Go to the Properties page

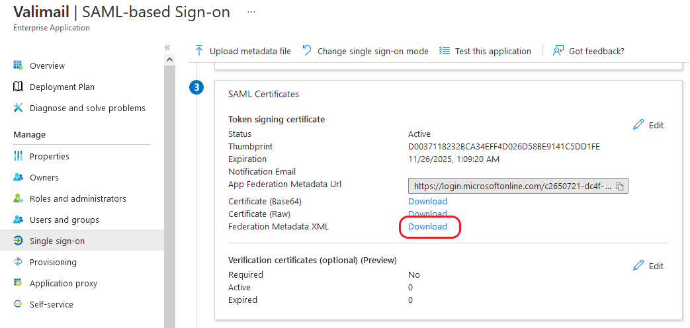[49, 156]
